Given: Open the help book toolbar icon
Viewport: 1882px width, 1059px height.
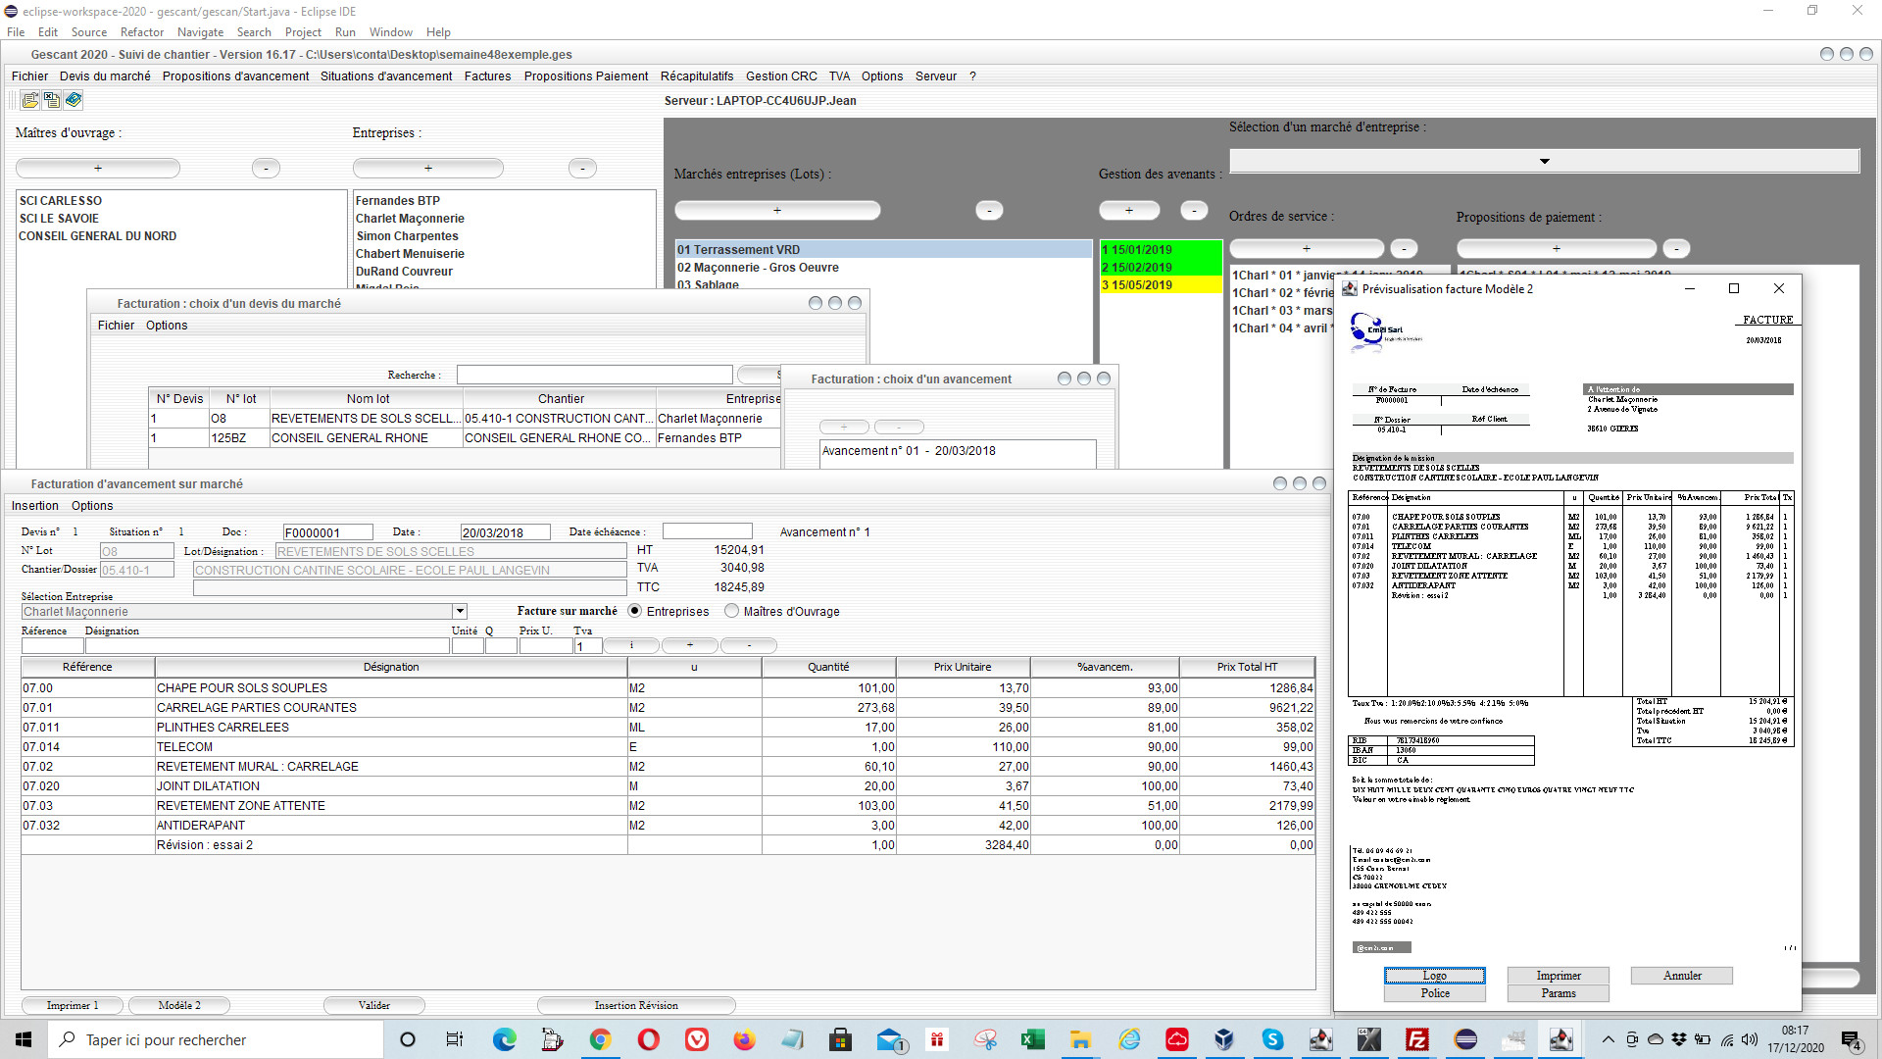Looking at the screenshot, I should click(x=74, y=100).
